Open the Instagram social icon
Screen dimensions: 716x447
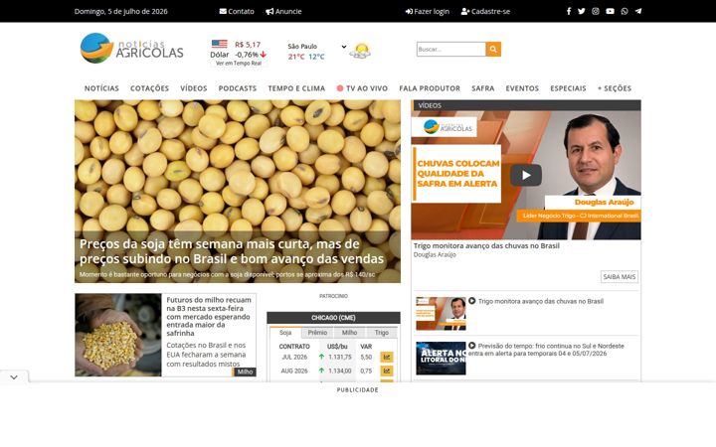(x=596, y=11)
